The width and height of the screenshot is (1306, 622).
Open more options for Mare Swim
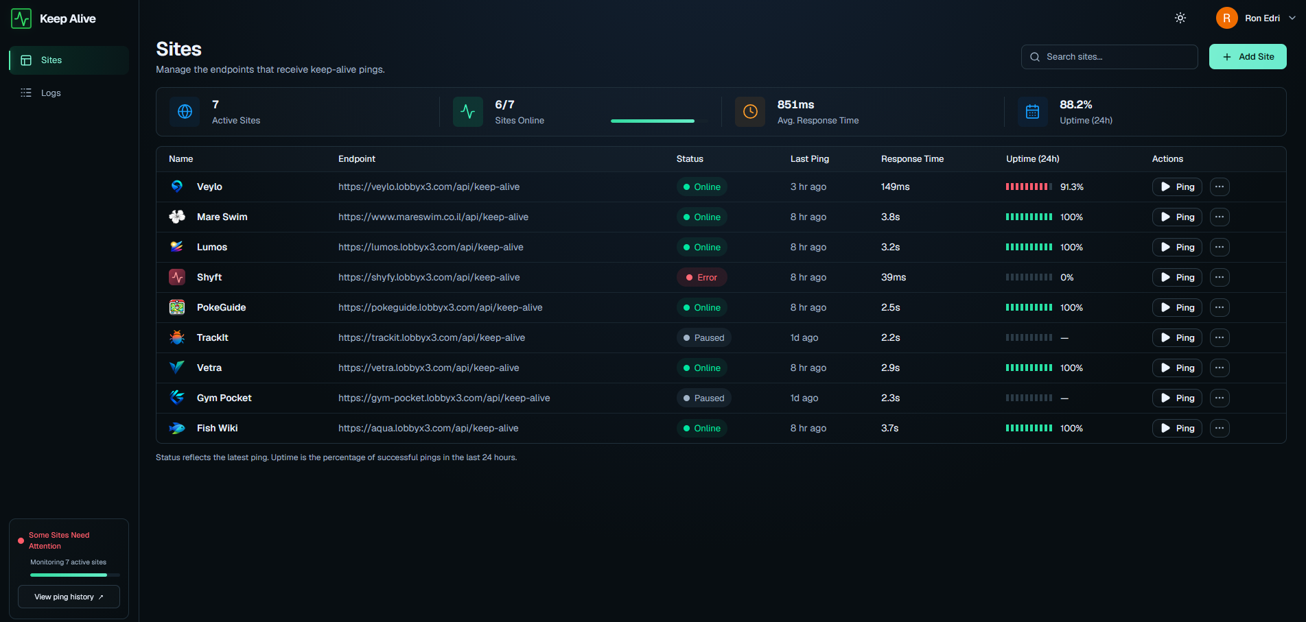point(1220,217)
